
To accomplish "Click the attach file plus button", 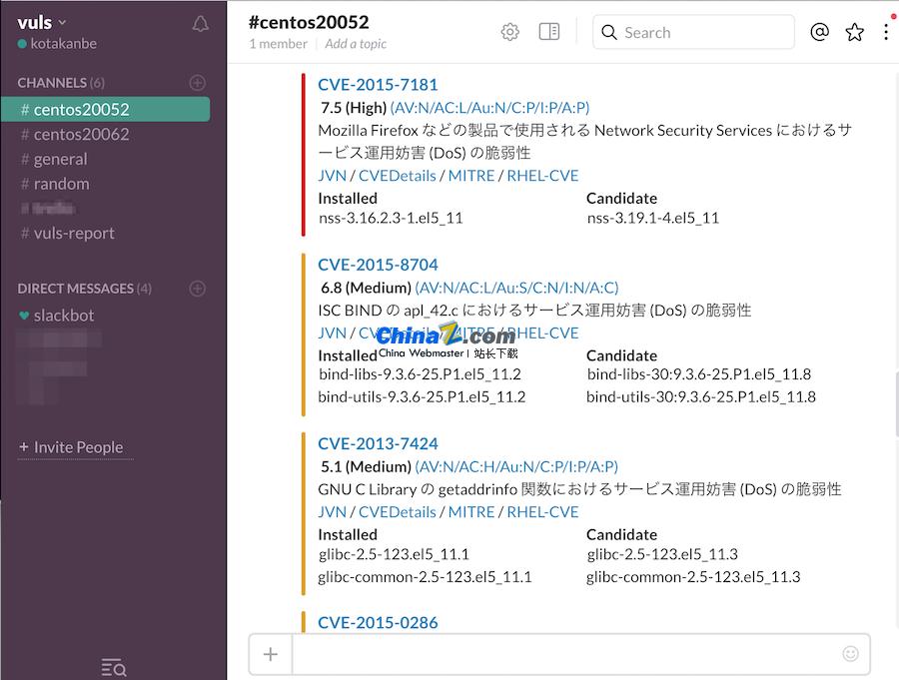I will [x=271, y=654].
